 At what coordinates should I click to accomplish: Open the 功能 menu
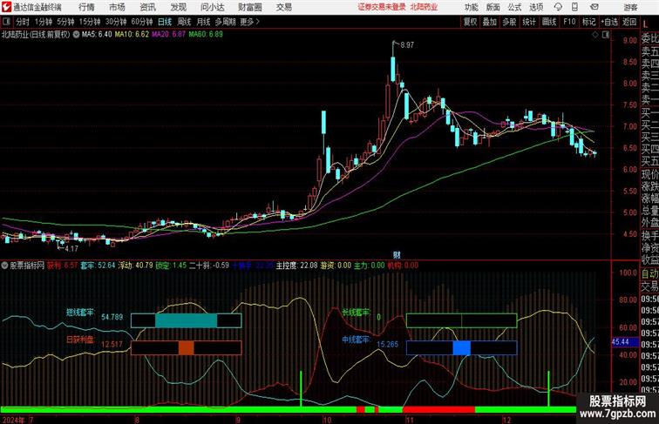point(471,7)
